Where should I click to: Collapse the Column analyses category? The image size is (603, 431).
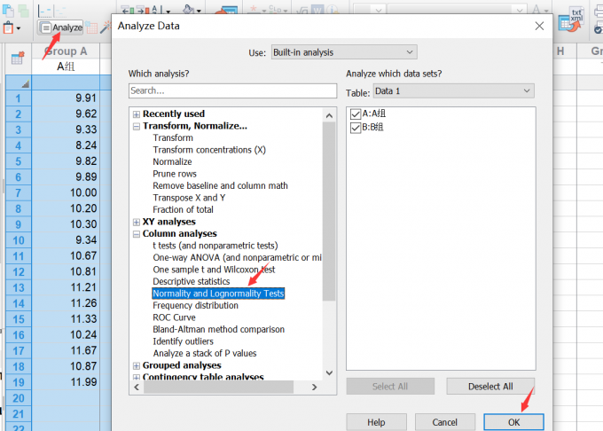[x=137, y=234]
